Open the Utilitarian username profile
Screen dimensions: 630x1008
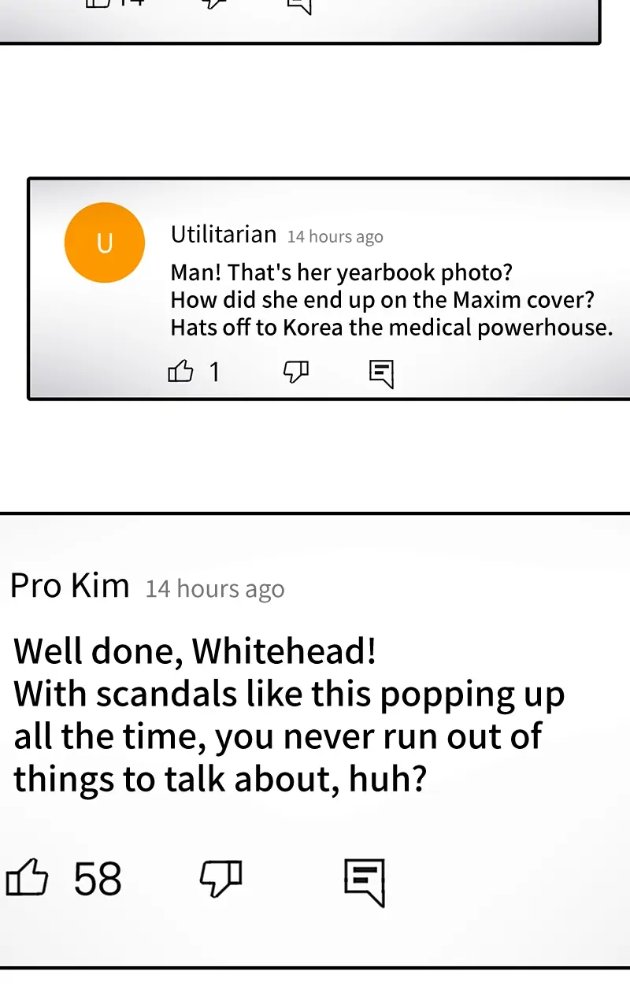click(224, 235)
